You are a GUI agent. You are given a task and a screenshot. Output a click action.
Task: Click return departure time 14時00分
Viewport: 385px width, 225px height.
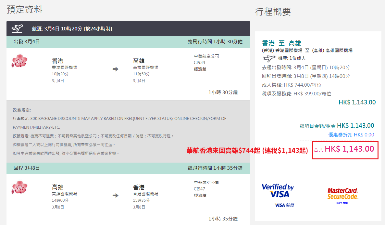click(60, 200)
